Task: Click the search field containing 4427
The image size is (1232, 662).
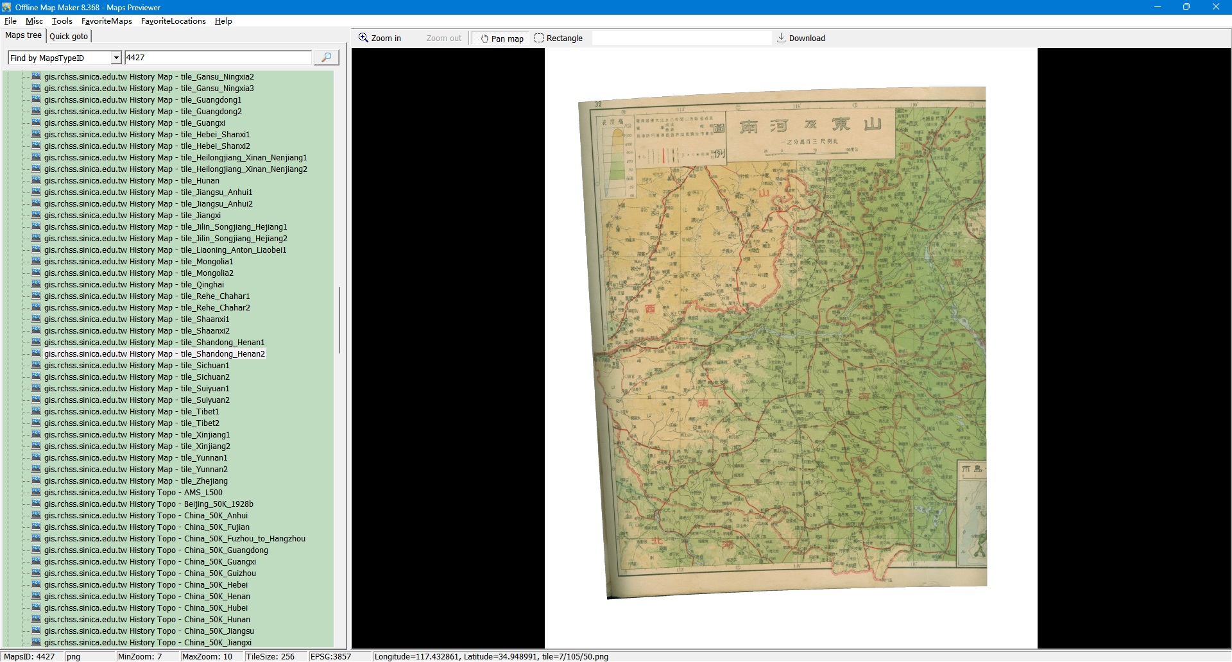Action: 217,58
